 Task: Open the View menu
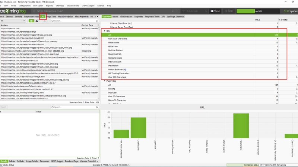(6, 6)
